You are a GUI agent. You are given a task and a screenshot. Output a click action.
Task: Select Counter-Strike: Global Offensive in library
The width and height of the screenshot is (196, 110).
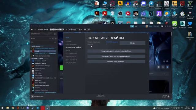(43, 49)
